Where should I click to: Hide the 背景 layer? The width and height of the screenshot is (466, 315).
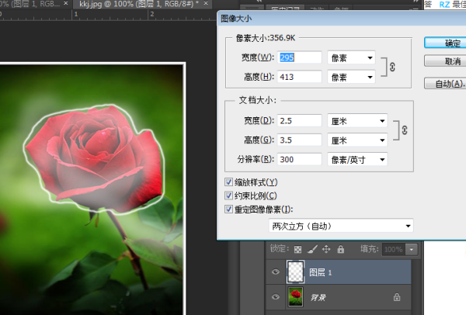(x=276, y=297)
